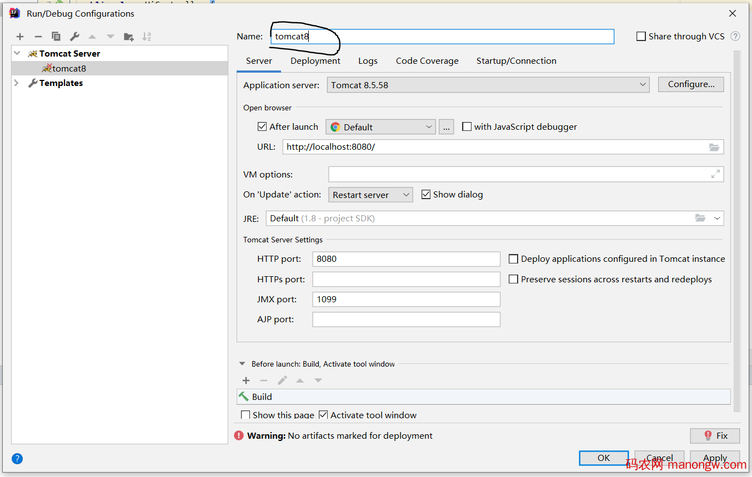The width and height of the screenshot is (752, 477).
Task: Click the Configure... button
Action: (x=691, y=84)
